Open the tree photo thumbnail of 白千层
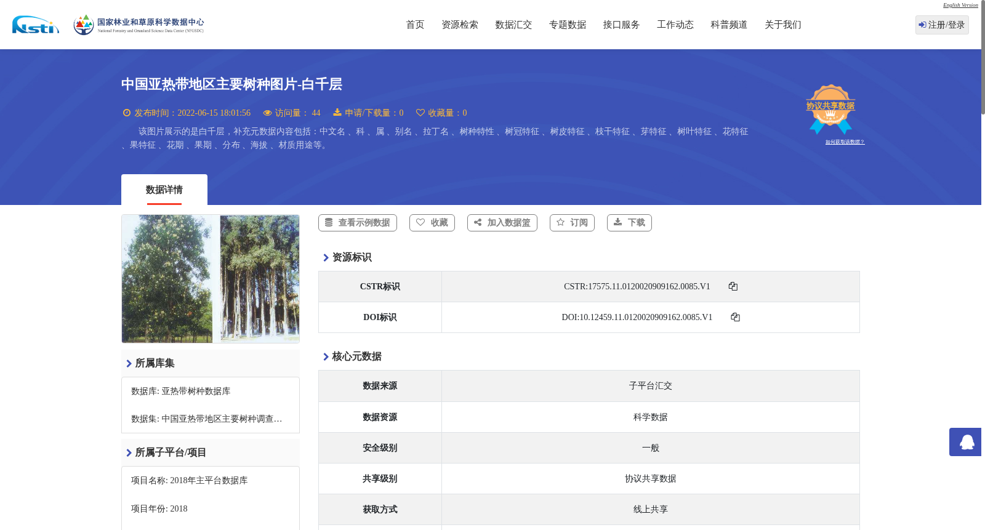This screenshot has width=985, height=530. [x=211, y=279]
